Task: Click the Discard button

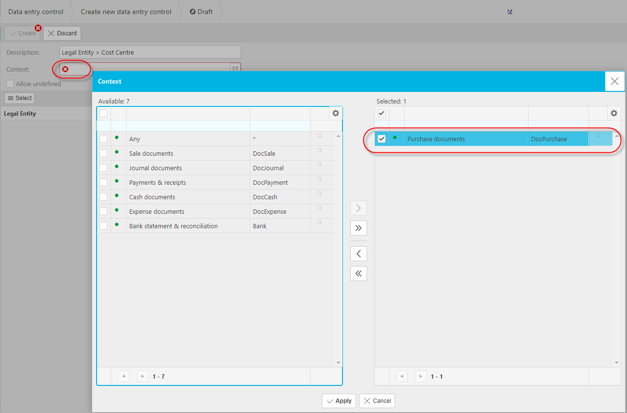Action: coord(62,33)
